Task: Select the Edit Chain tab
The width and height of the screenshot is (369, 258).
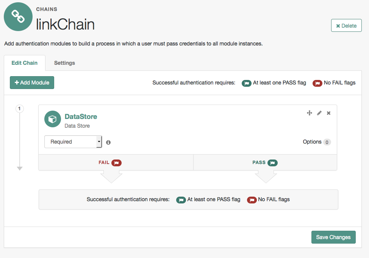Action: click(25, 63)
